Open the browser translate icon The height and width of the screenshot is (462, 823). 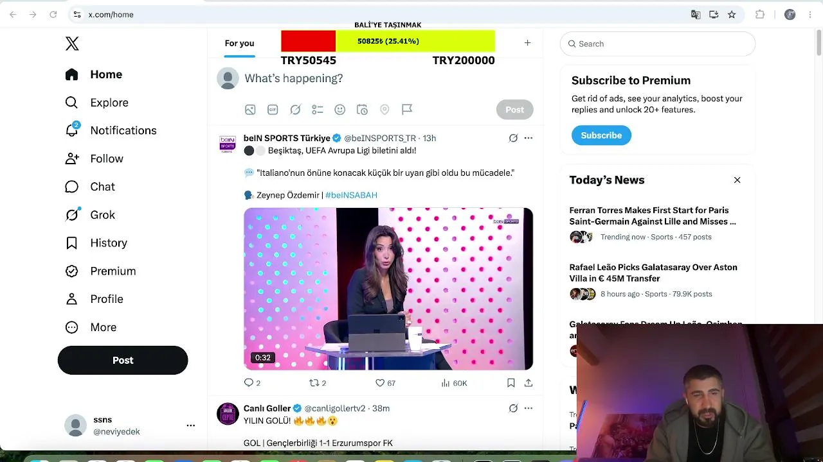(x=696, y=14)
